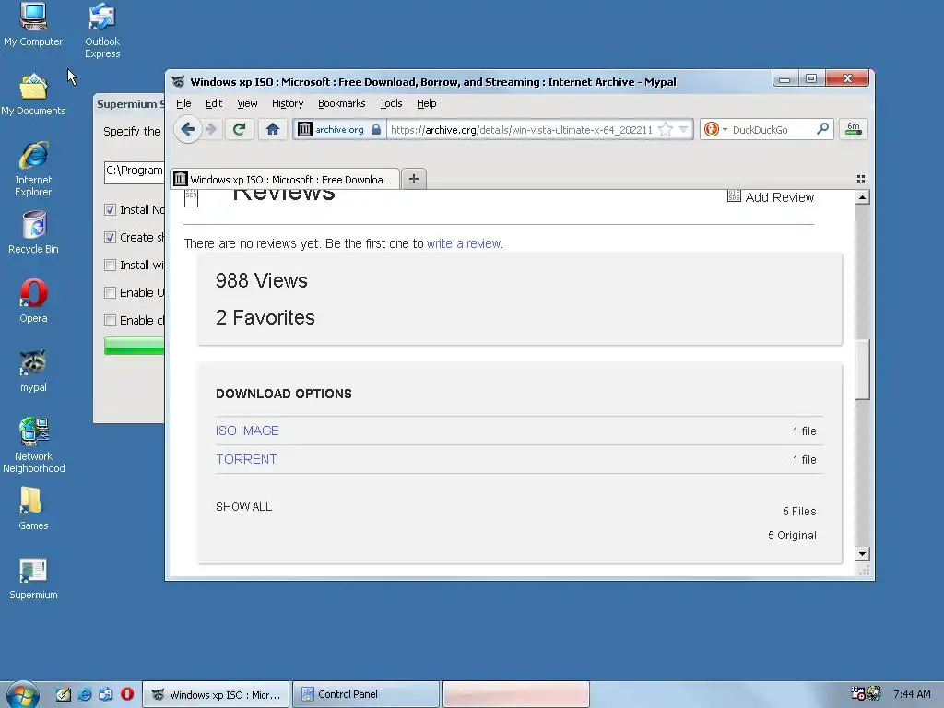The width and height of the screenshot is (944, 708).
Task: Click the flashing untitled taskbar button
Action: click(516, 694)
